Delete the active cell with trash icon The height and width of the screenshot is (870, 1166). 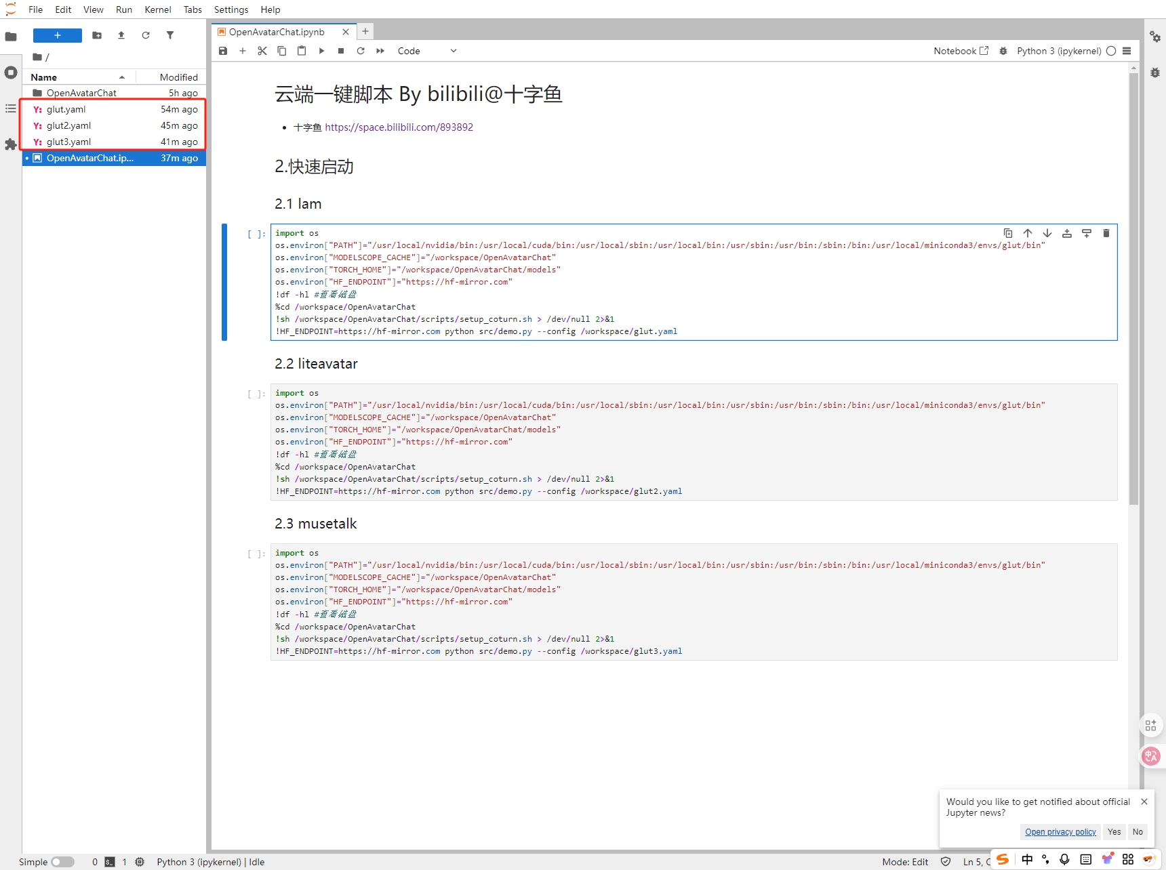[1106, 233]
